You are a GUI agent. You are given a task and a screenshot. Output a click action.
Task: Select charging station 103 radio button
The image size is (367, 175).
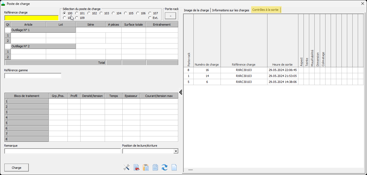coord(101,13)
